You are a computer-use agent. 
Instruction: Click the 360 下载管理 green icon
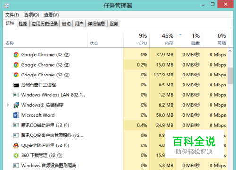[x=16, y=155]
